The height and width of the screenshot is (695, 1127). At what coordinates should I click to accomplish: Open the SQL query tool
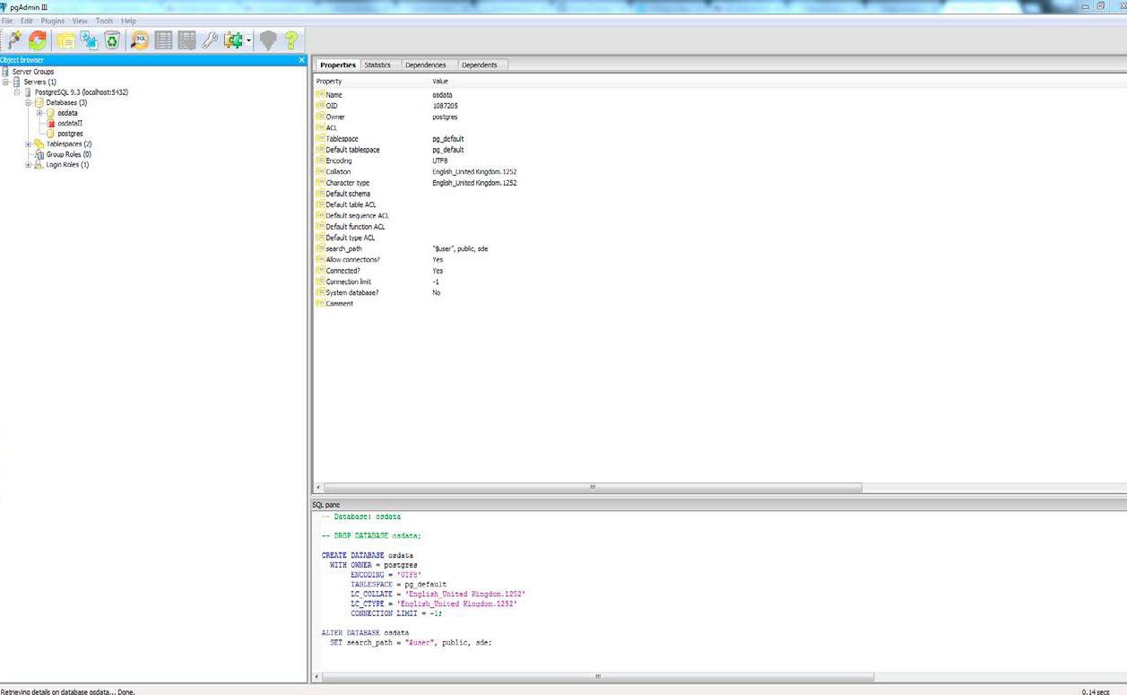pyautogui.click(x=140, y=40)
